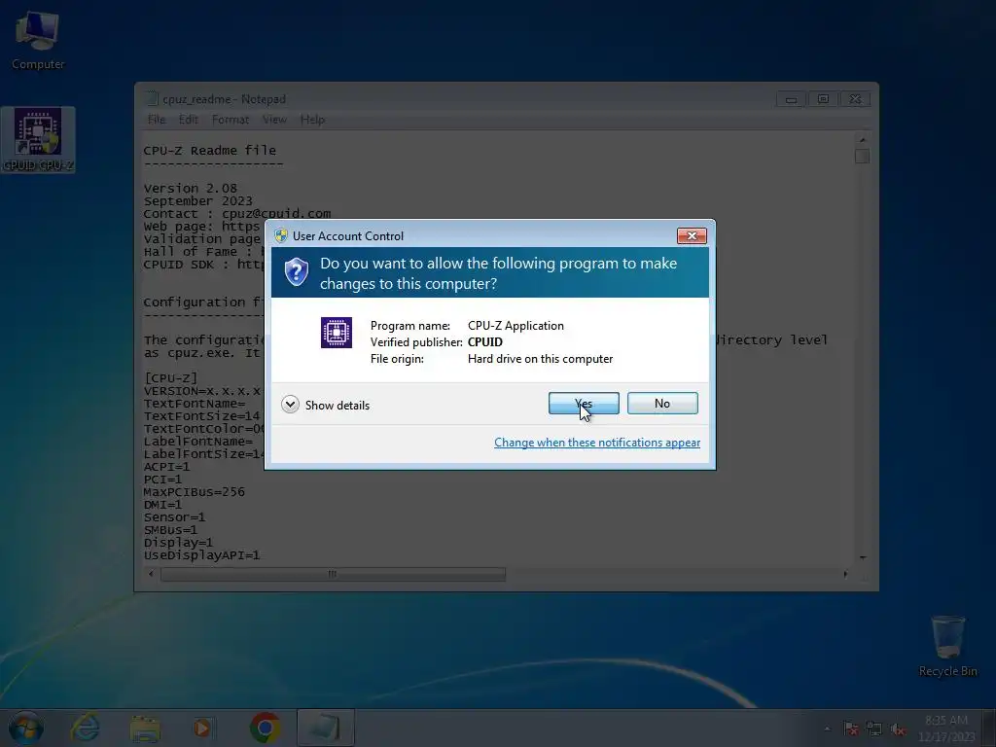Open Change when these notifications appear link
The image size is (996, 747).
pos(597,443)
